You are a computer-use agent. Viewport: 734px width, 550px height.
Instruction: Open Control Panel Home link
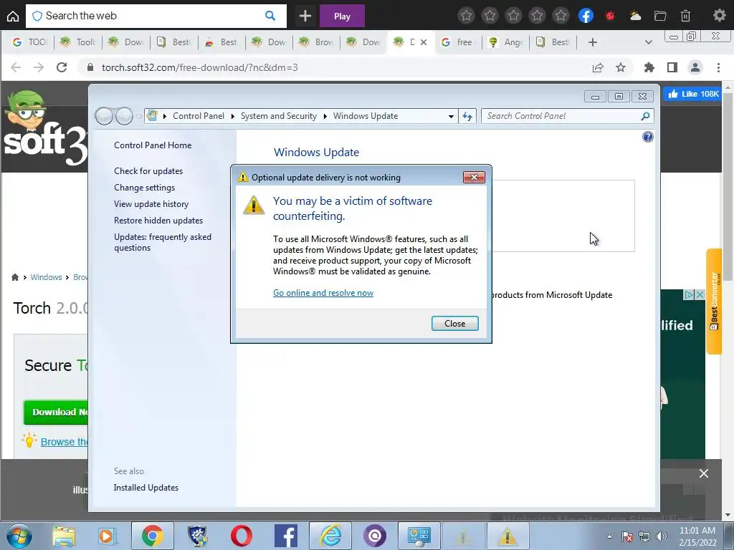153,145
